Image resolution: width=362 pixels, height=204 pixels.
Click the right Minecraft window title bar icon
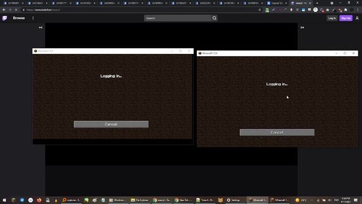(200, 53)
